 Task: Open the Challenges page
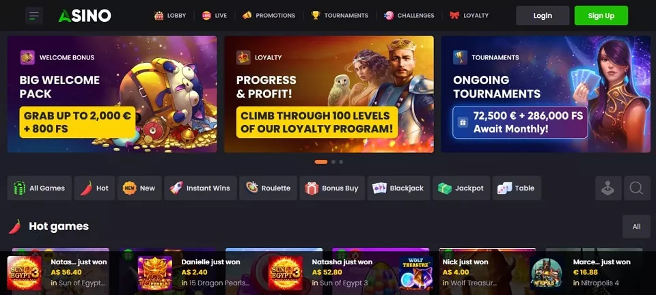coord(409,16)
